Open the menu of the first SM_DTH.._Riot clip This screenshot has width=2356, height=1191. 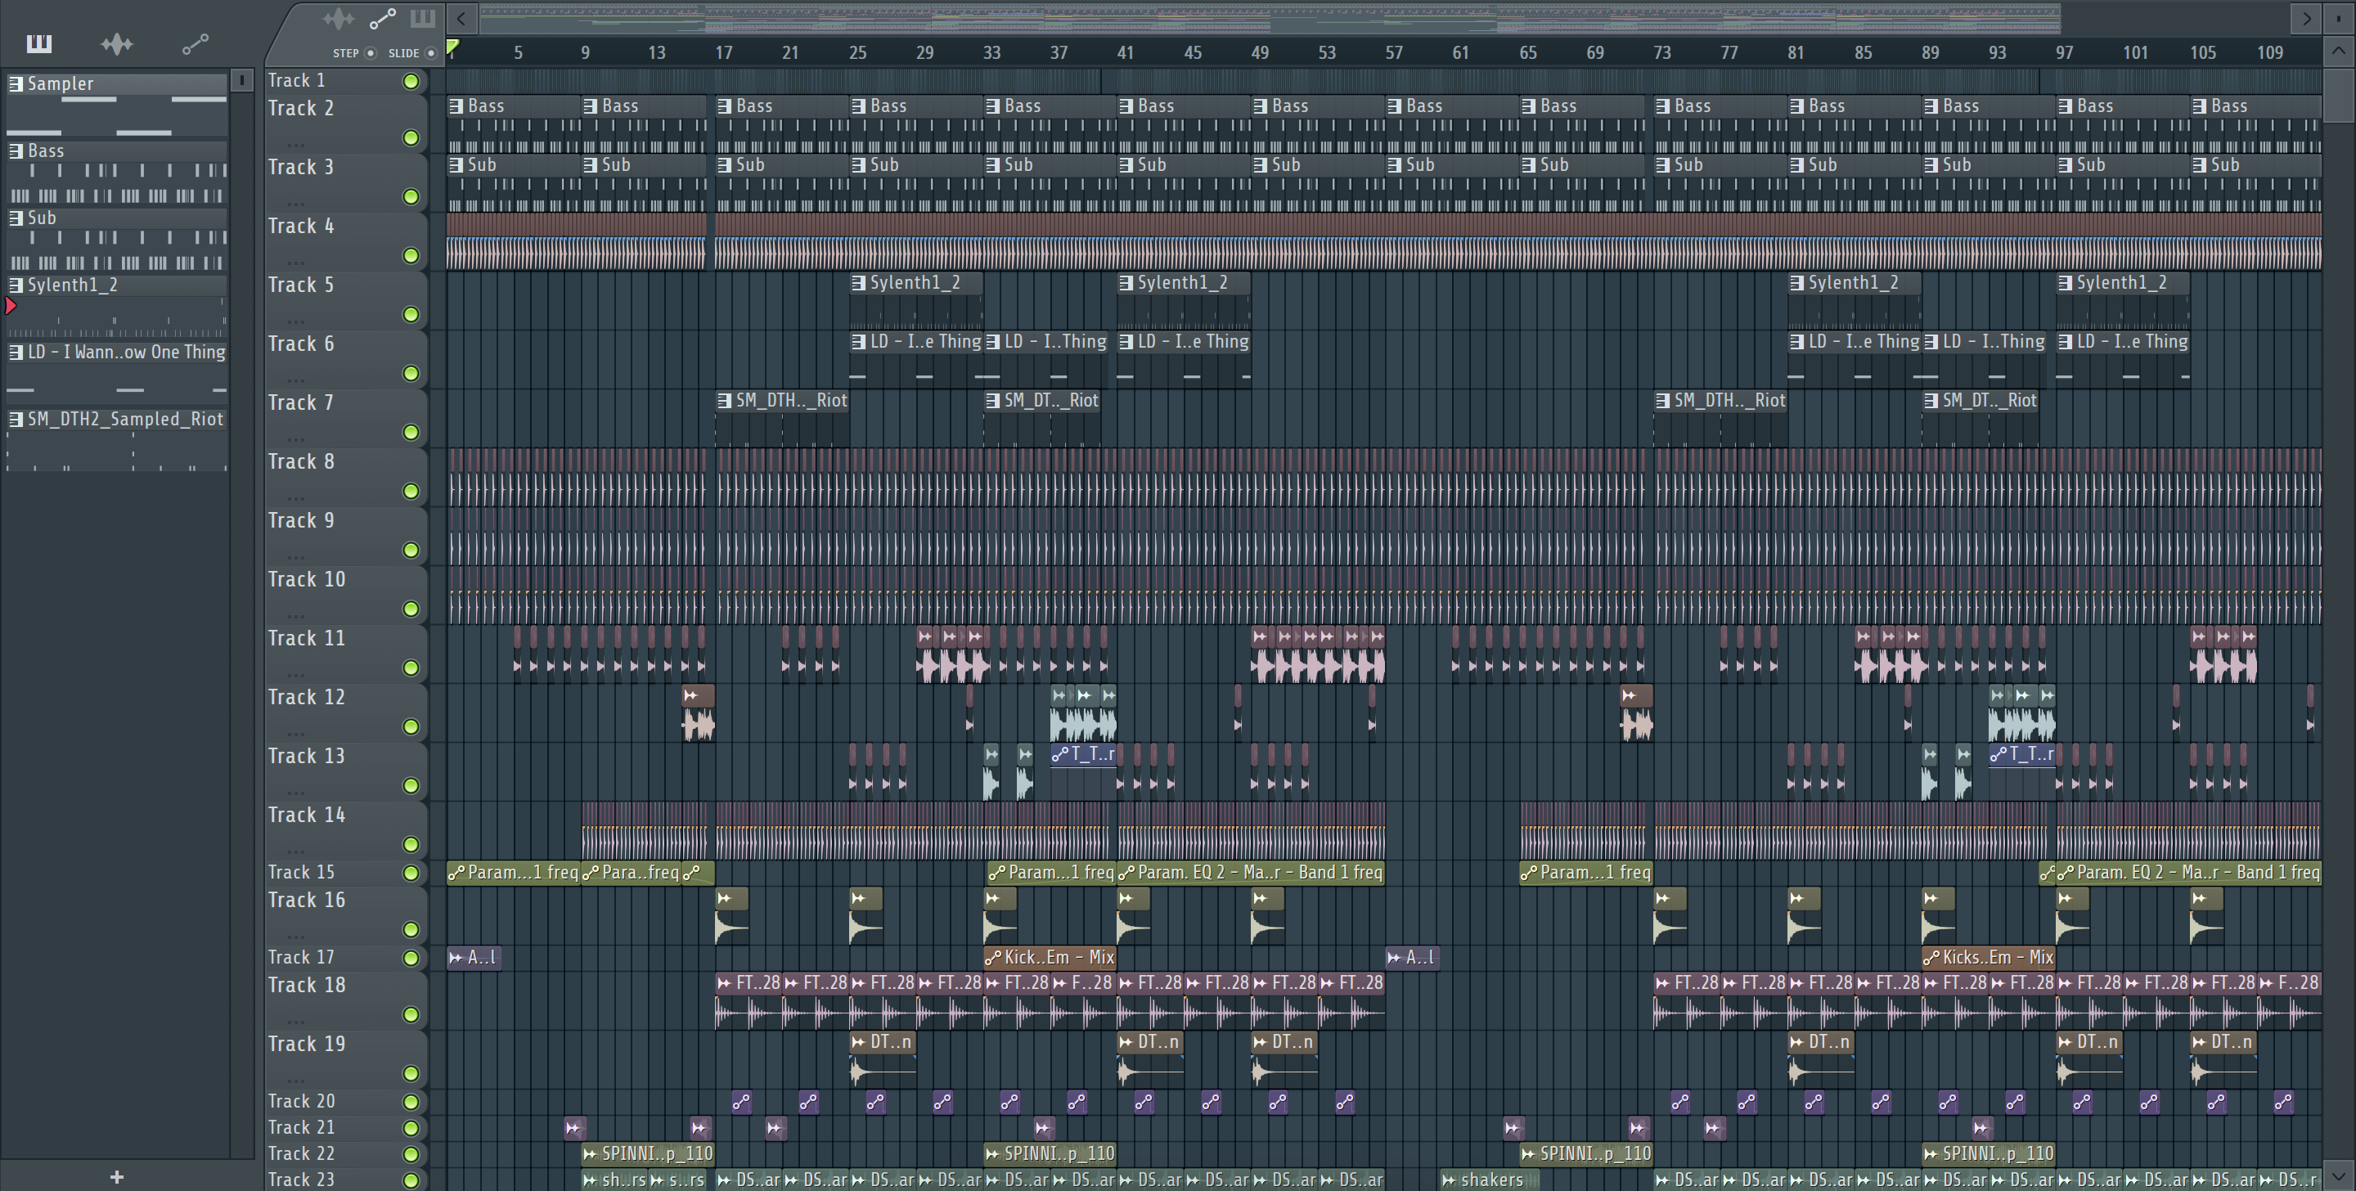[x=724, y=401]
